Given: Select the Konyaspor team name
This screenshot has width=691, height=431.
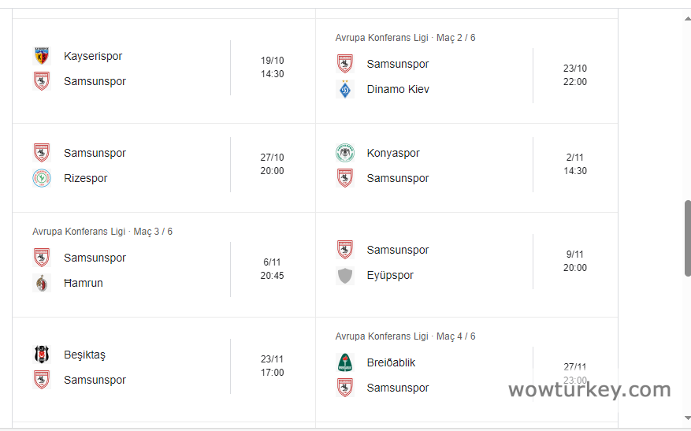Looking at the screenshot, I should [393, 153].
